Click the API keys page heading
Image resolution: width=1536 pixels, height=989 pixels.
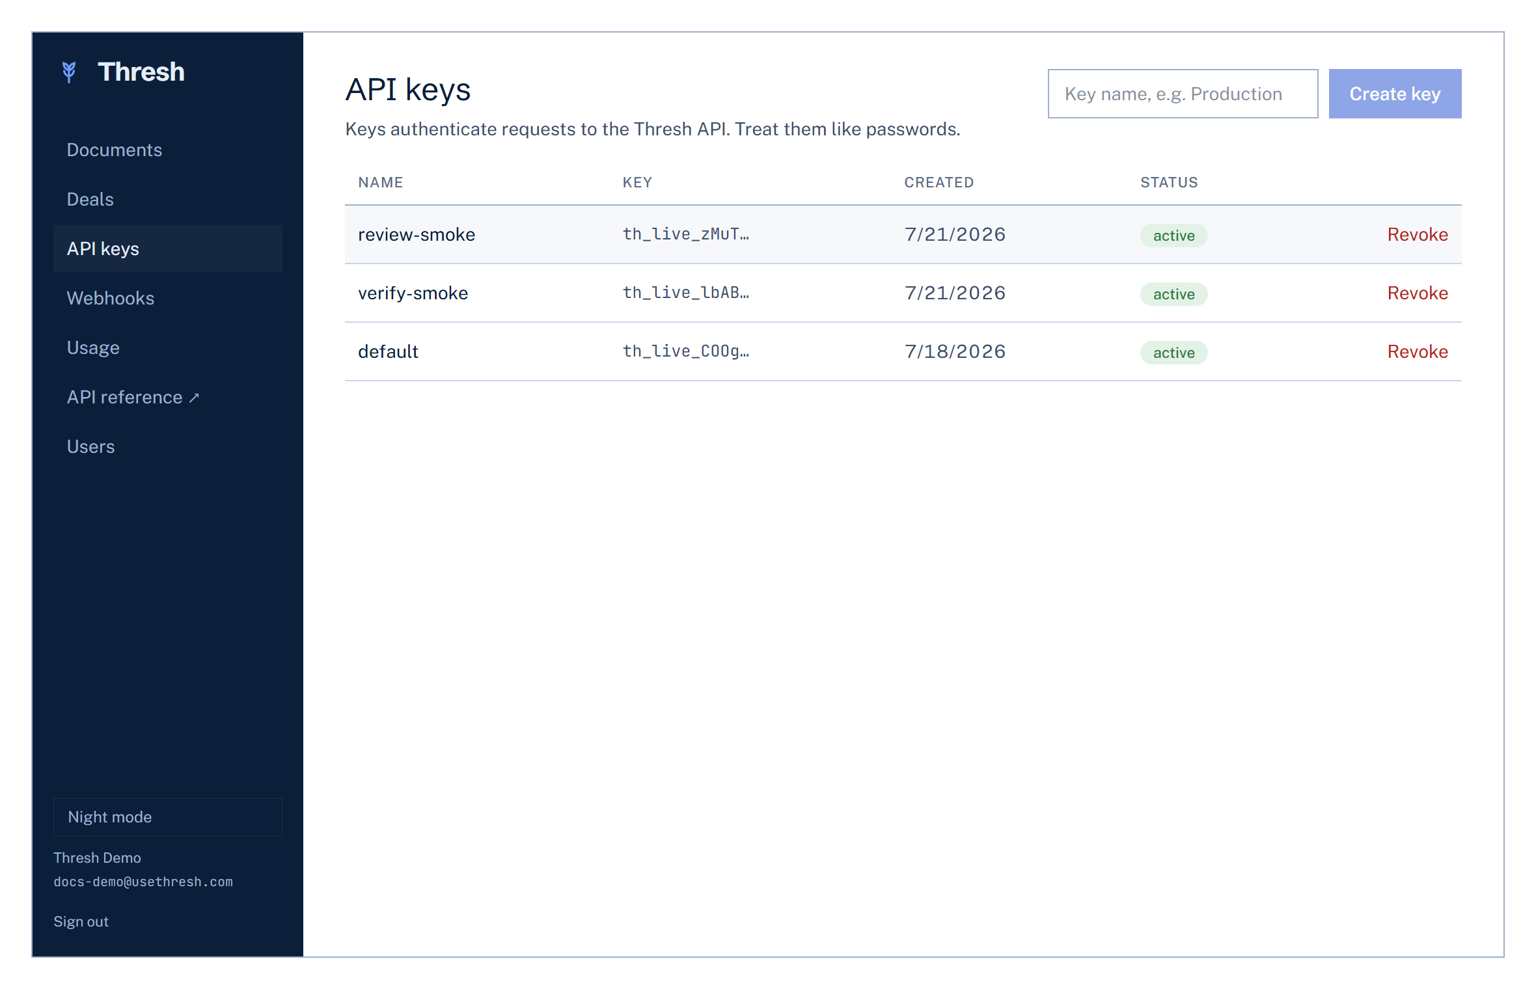tap(408, 90)
